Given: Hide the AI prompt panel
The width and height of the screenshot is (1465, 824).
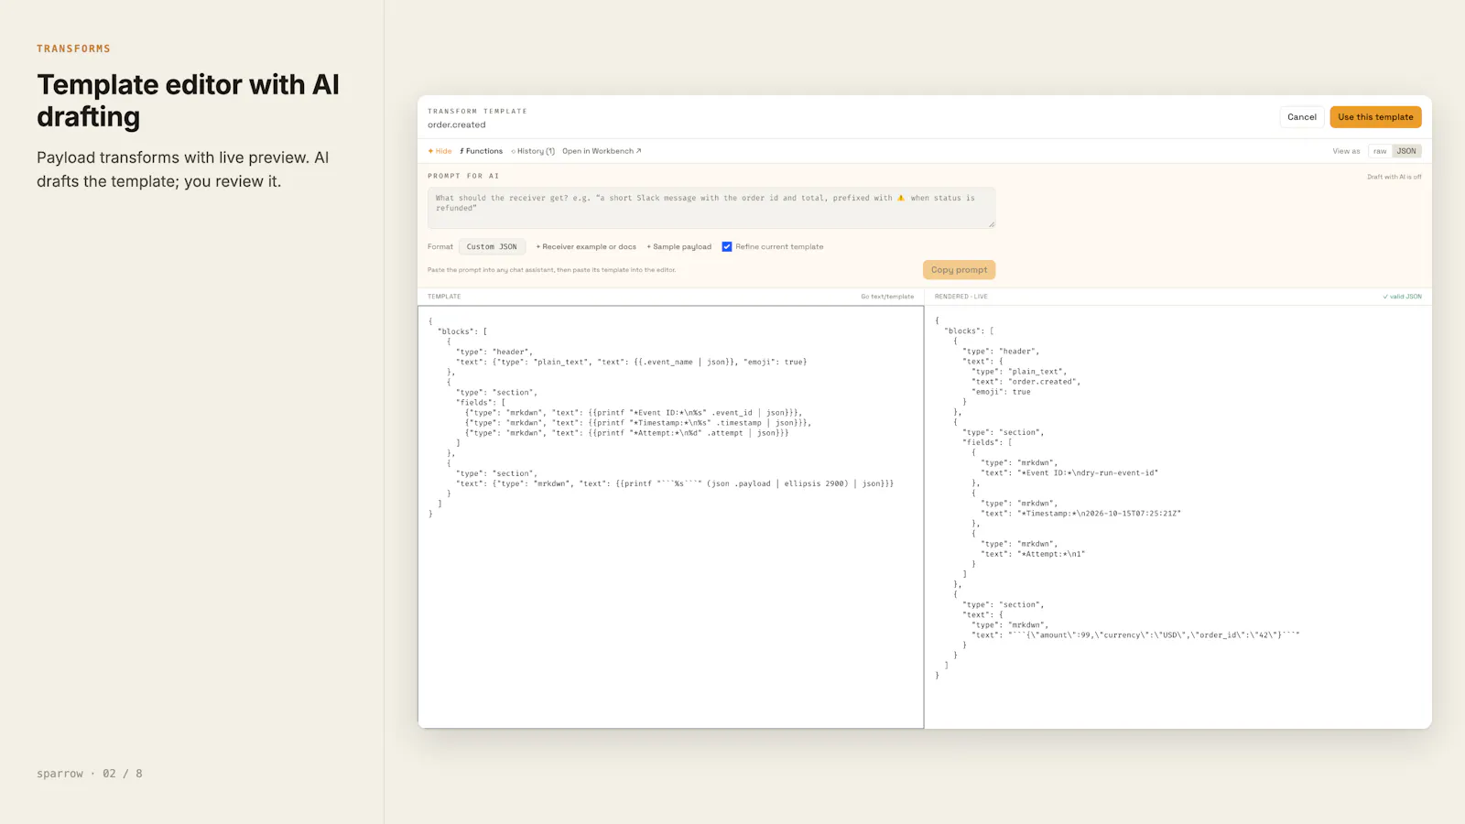Looking at the screenshot, I should (x=439, y=151).
